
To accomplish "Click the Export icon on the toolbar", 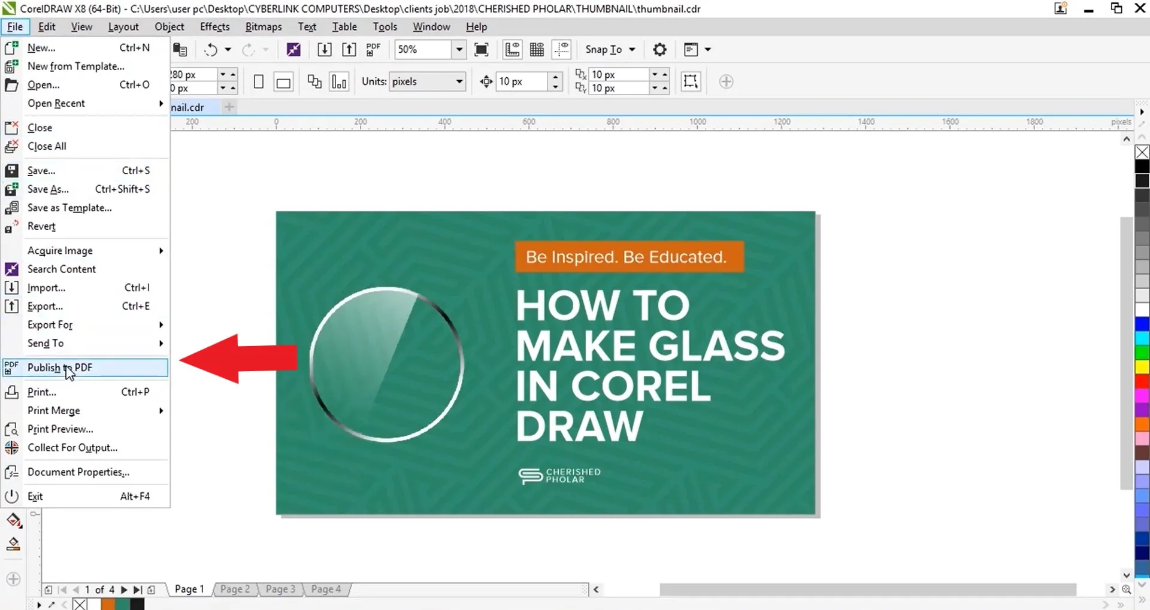I will coord(349,49).
